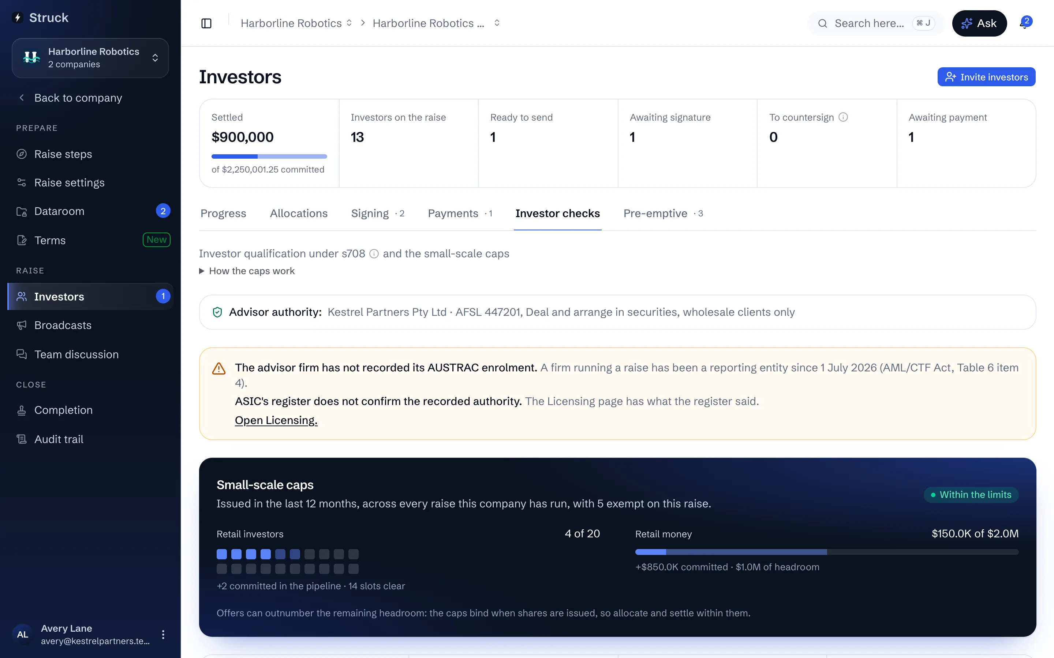This screenshot has width=1054, height=658.
Task: Click the Investors on the raise card
Action: tap(408, 143)
